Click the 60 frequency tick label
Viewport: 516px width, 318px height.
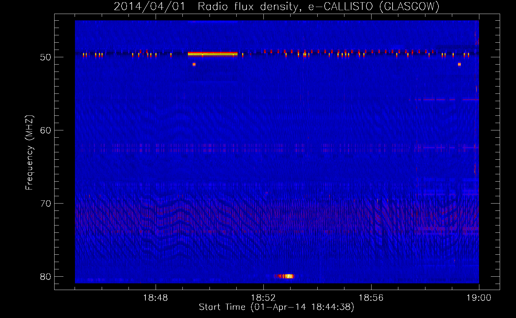(x=46, y=130)
